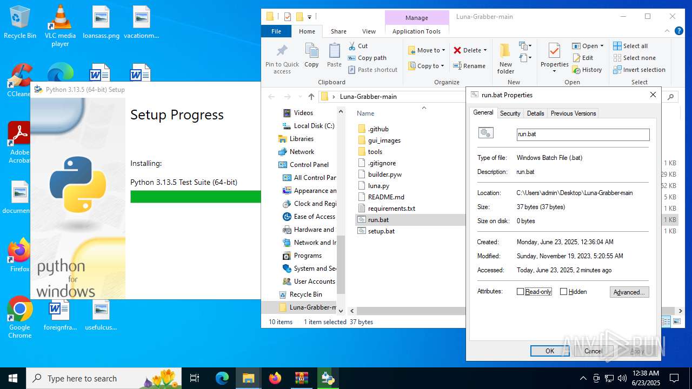Click Select none in ribbon
This screenshot has height=389, width=692.
click(634, 58)
